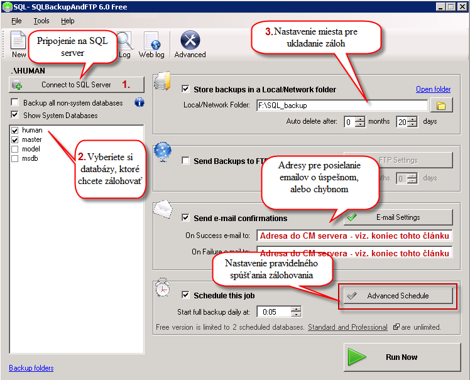Click the Open folder link

(x=433, y=89)
